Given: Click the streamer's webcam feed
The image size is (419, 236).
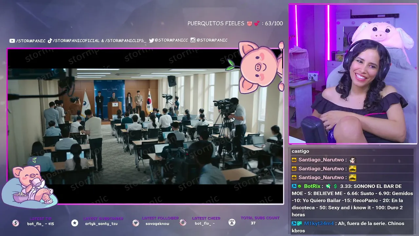Looking at the screenshot, I should pos(353,74).
